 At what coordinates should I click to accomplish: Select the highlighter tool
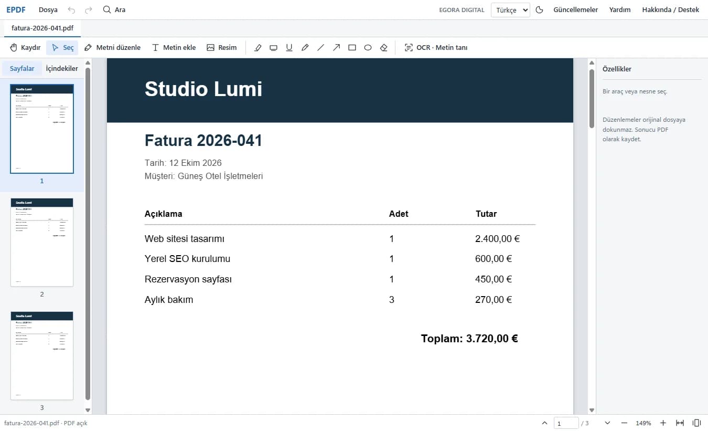pyautogui.click(x=258, y=48)
